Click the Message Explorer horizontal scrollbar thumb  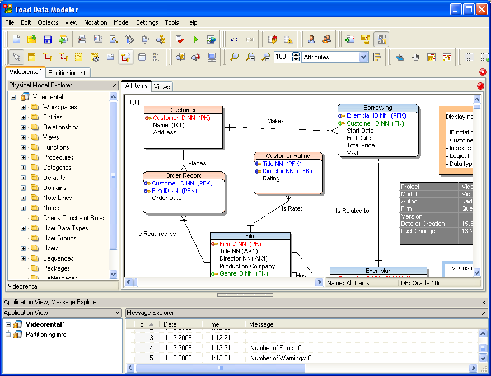pos(221,368)
